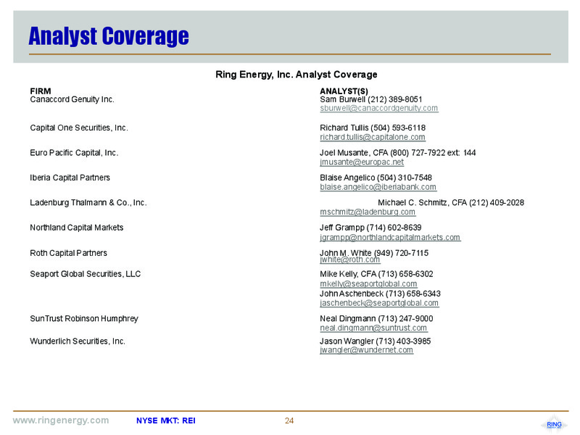Select 'Roth Capital Partners' firm name
This screenshot has width=580, height=435.
point(68,253)
